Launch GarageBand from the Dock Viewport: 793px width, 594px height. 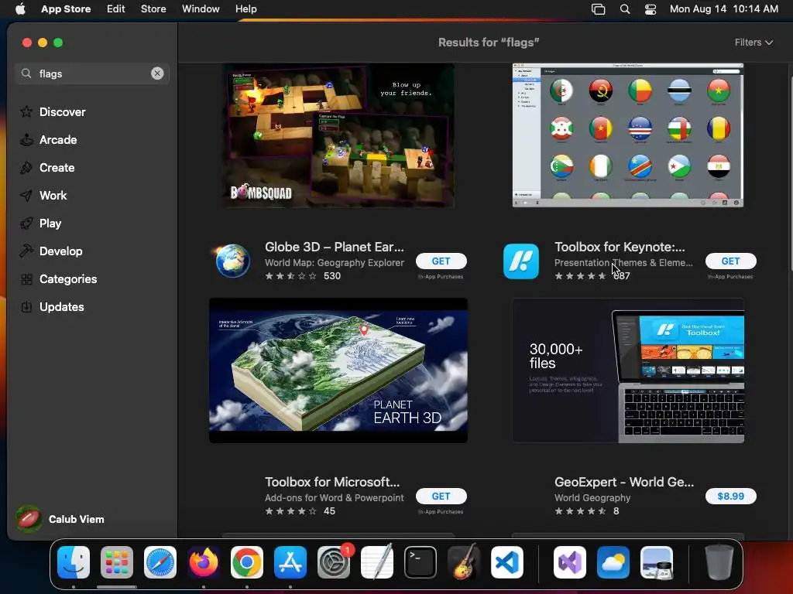(464, 562)
